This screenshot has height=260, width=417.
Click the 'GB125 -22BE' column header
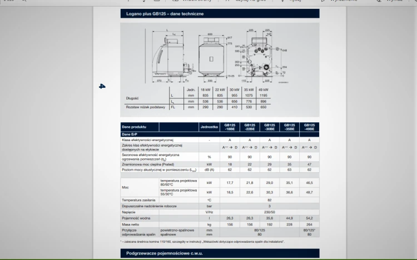pyautogui.click(x=250, y=127)
